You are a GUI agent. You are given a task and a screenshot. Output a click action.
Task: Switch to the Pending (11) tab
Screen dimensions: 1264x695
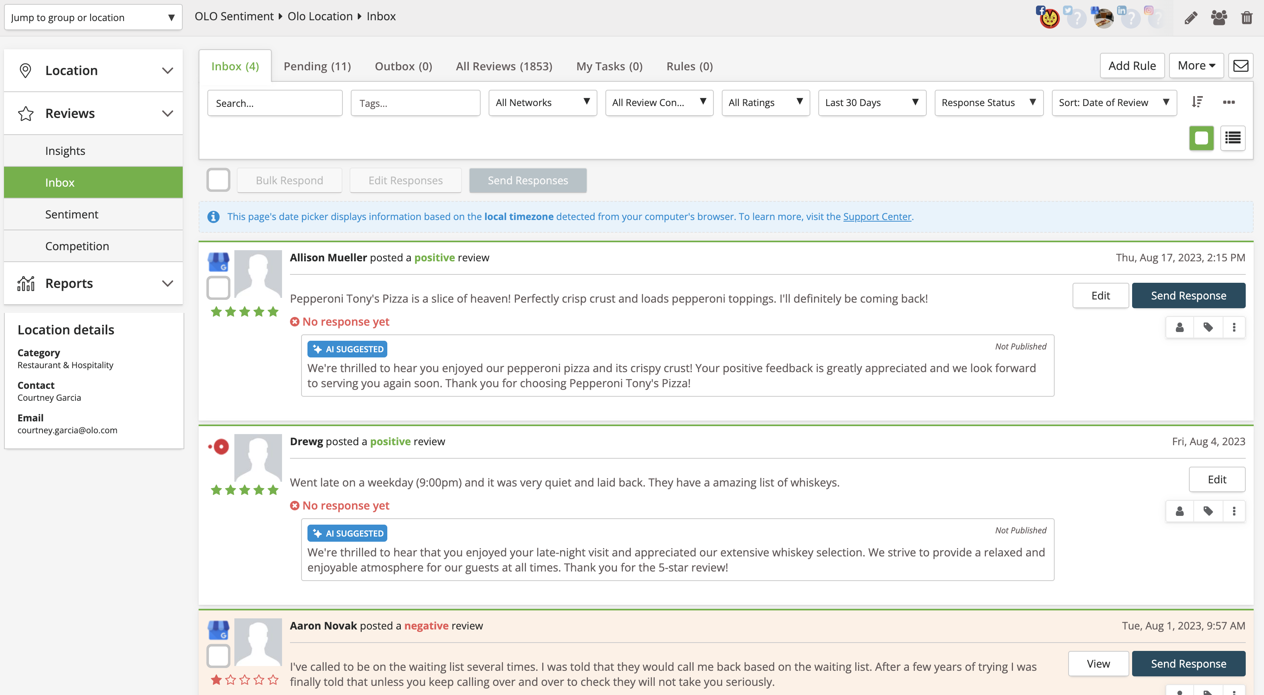pyautogui.click(x=317, y=66)
